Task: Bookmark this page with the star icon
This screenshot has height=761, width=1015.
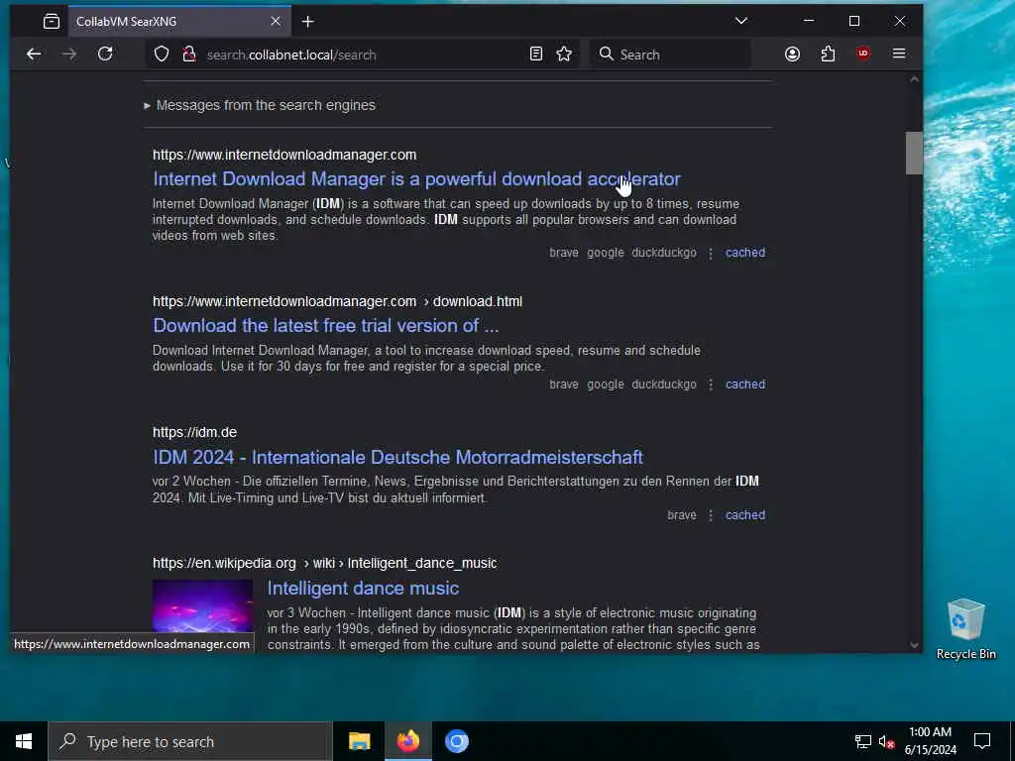Action: 564,54
